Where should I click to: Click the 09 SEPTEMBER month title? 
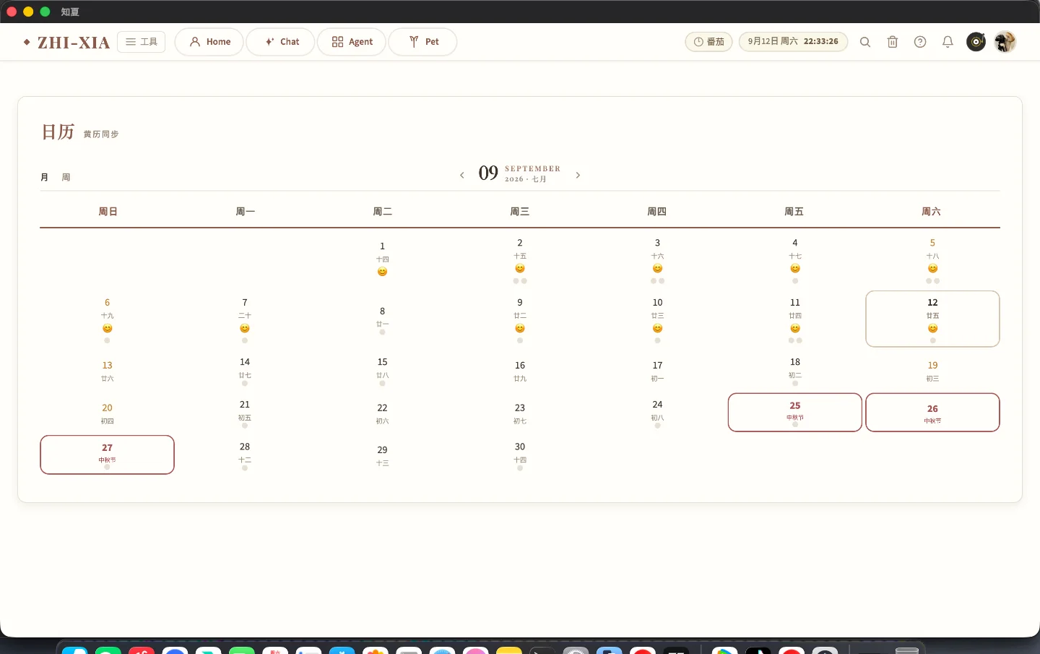(519, 173)
